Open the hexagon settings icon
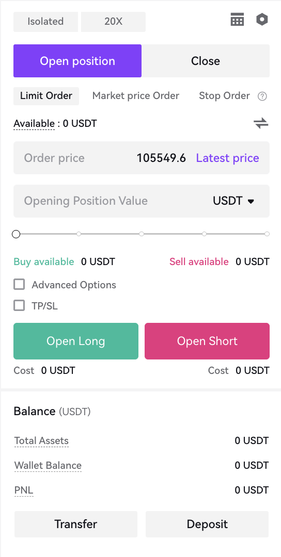The width and height of the screenshot is (281, 557). [x=262, y=20]
